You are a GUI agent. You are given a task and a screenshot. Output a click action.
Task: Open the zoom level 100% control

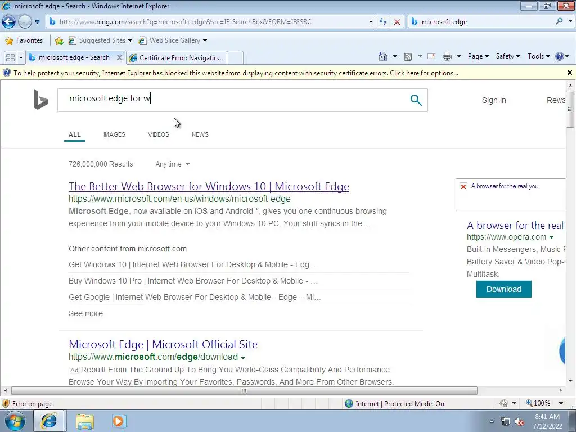pos(544,403)
